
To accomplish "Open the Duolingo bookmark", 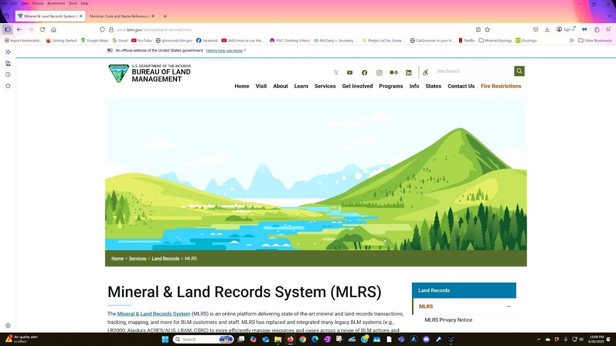I will point(526,40).
